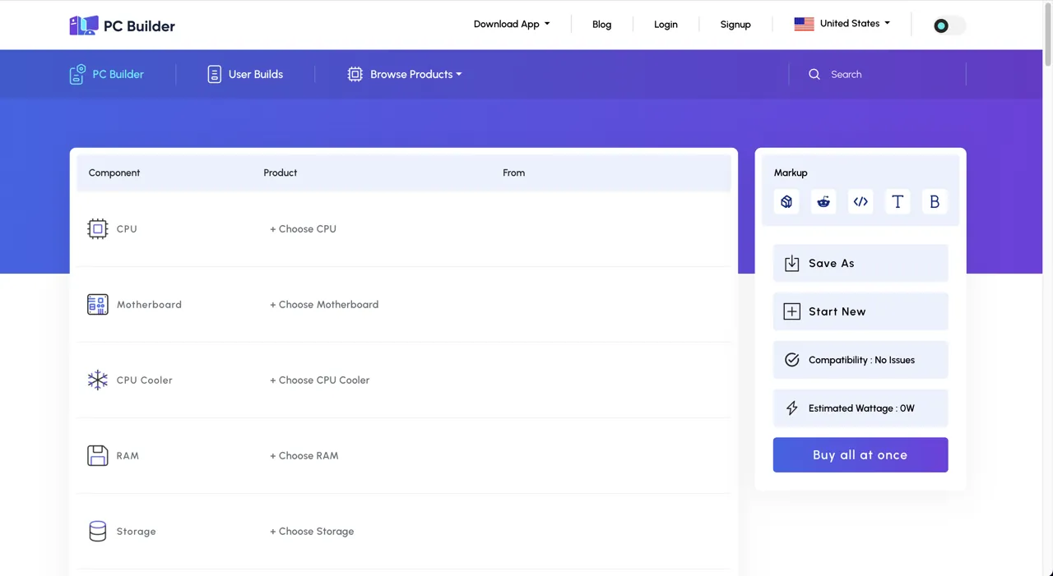
Task: Click the Buy all at once button
Action: pos(860,454)
